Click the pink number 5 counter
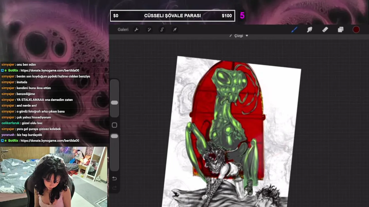The image size is (369, 207). coord(242,16)
